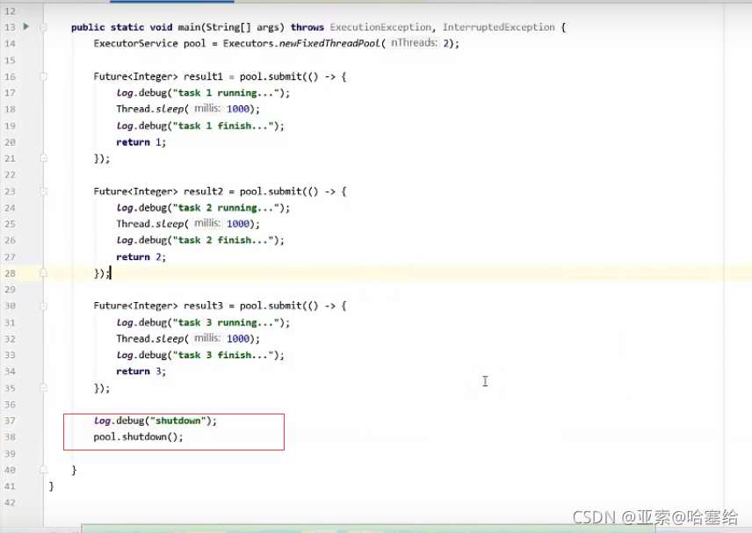Click line number 38 in the gutter
Image resolution: width=752 pixels, height=533 pixels.
[10, 437]
